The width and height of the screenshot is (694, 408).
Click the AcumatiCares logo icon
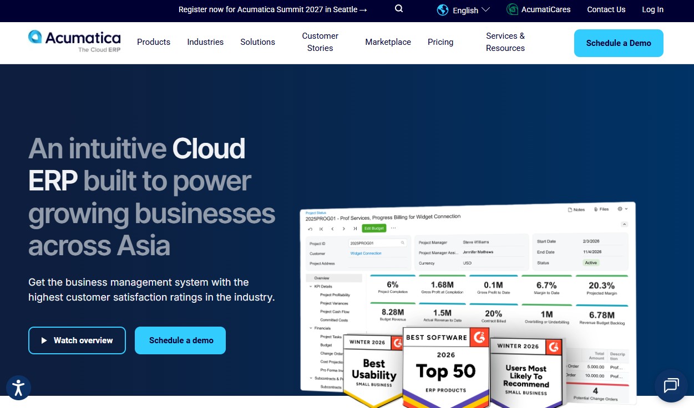pyautogui.click(x=513, y=9)
